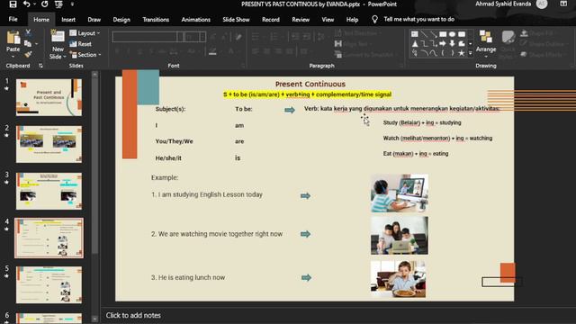
Task: Switch to the View tab
Action: [328, 20]
